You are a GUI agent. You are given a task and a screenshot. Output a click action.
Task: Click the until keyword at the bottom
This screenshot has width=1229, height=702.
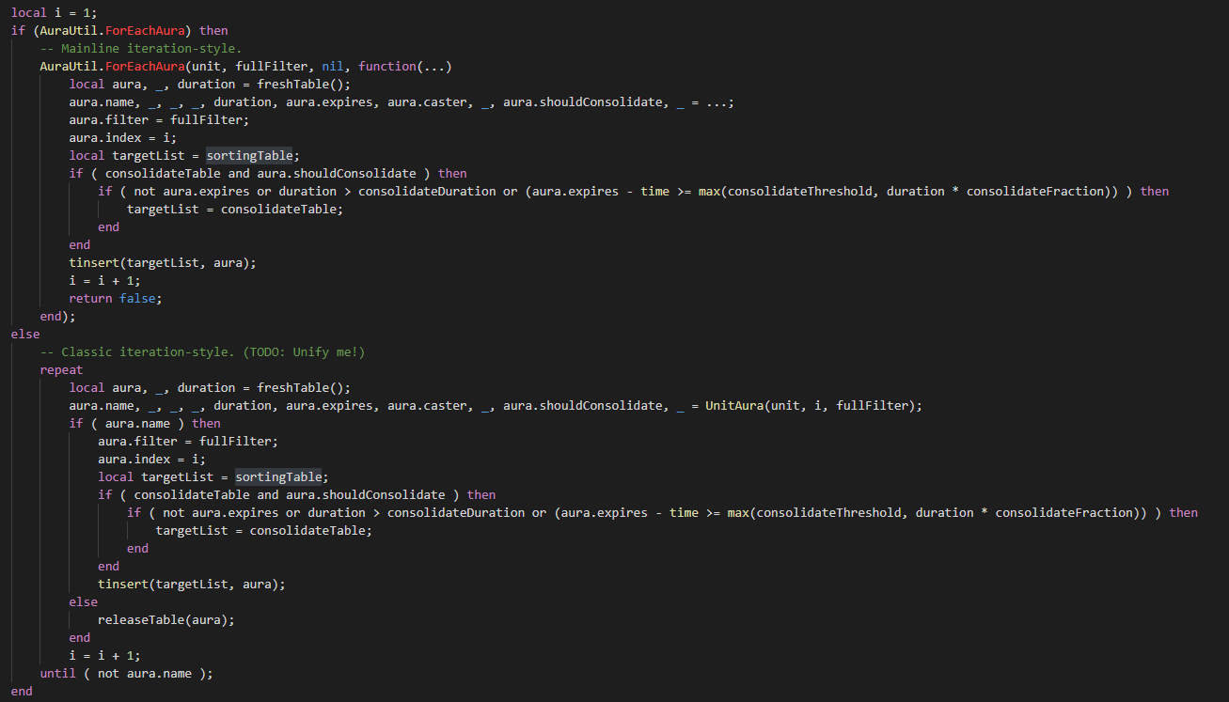[57, 673]
